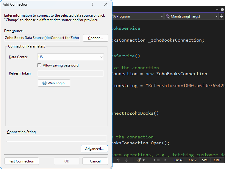Click the CRLF line ending indicator
Image resolution: width=225 pixels, height=169 pixels.
click(x=217, y=160)
